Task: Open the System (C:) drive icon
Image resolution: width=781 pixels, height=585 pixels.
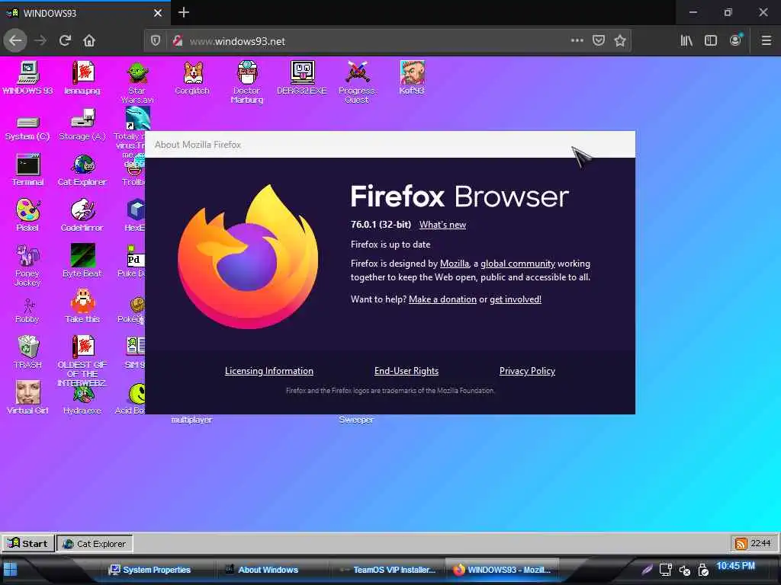Action: 27,127
